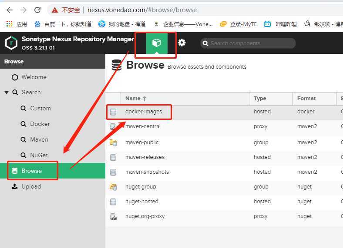
Task: Click the not-secure warning triangle icon
Action: [x=55, y=10]
